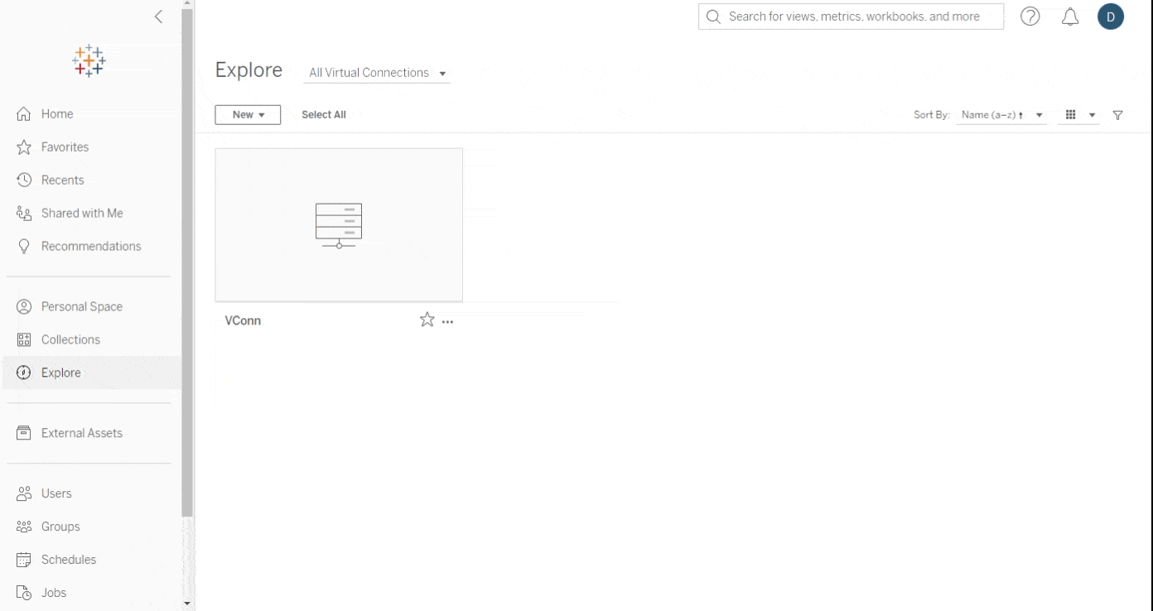The height and width of the screenshot is (611, 1153).
Task: Open the help question mark icon
Action: click(x=1030, y=17)
